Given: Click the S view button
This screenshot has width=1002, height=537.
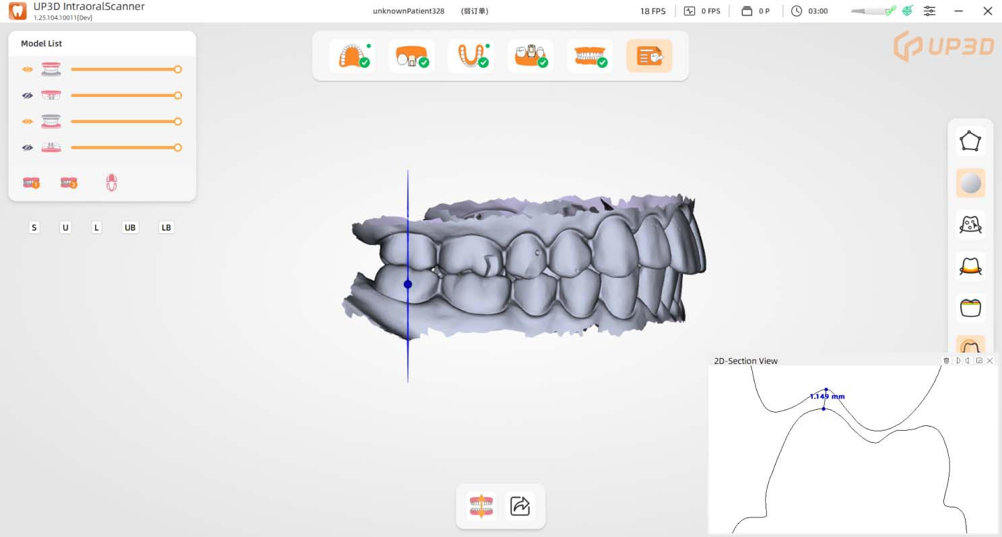Looking at the screenshot, I should 34,227.
